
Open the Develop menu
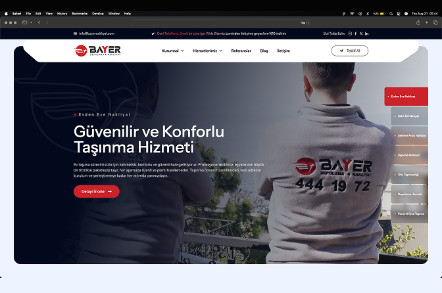tap(98, 14)
